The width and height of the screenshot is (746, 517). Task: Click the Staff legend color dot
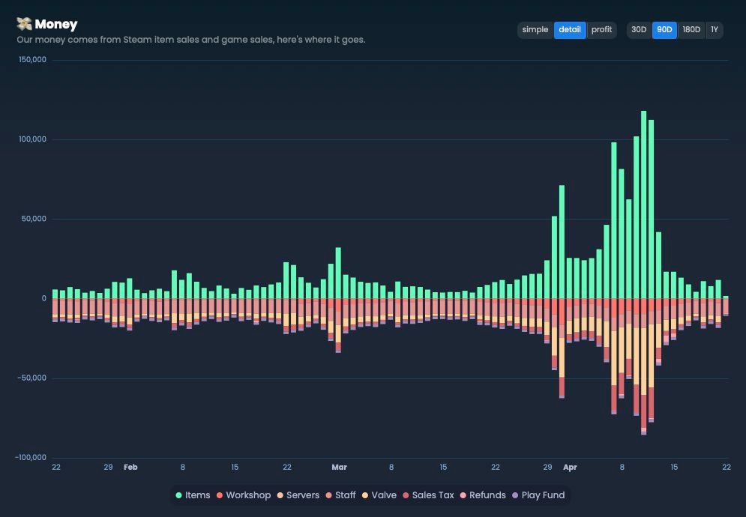click(329, 495)
